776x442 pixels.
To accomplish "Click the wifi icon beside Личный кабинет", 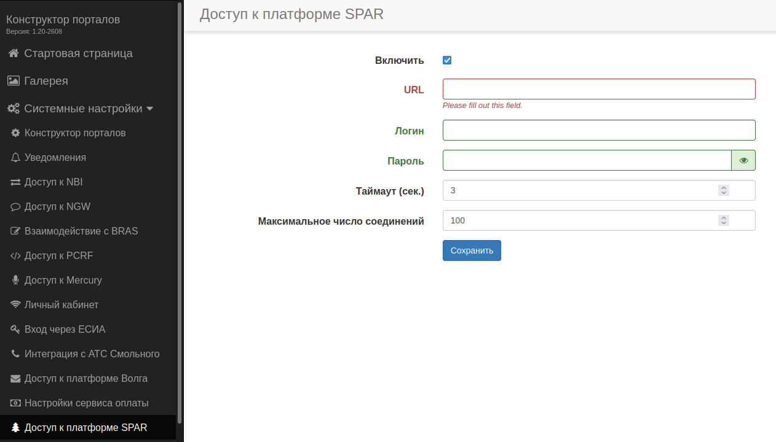I will click(x=16, y=304).
